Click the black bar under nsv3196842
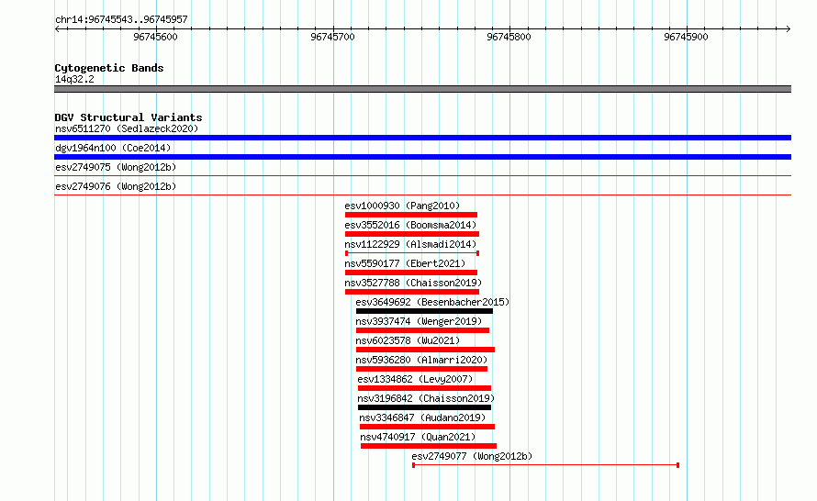 (424, 407)
